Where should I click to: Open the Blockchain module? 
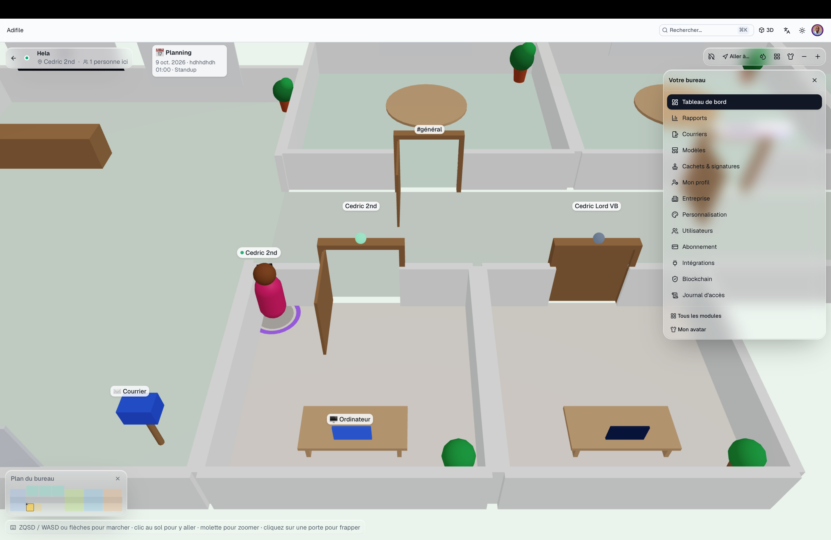coord(744,279)
